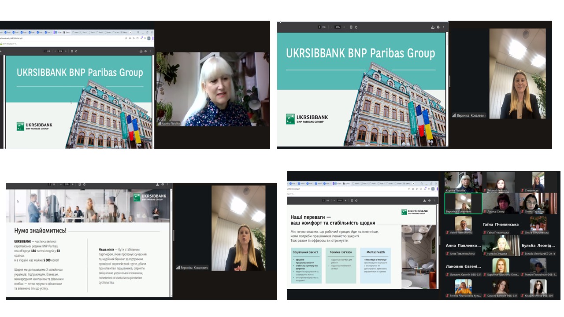Click the Гаїна Пчелянська participant name tile
564x317 pixels.
coord(501,225)
